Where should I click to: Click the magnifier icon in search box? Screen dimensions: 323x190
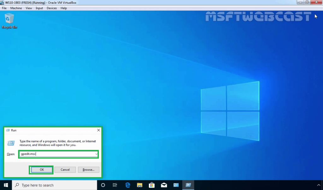pos(17,185)
